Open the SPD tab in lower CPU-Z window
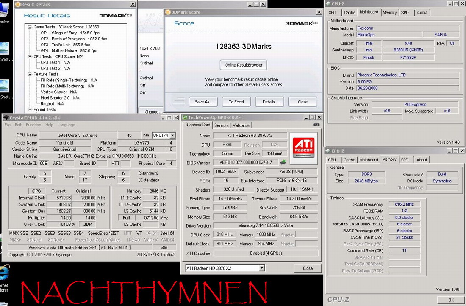The image size is (466, 306). 405,160
